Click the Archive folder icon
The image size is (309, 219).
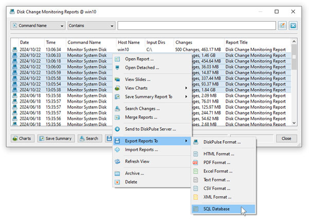[x=117, y=173]
